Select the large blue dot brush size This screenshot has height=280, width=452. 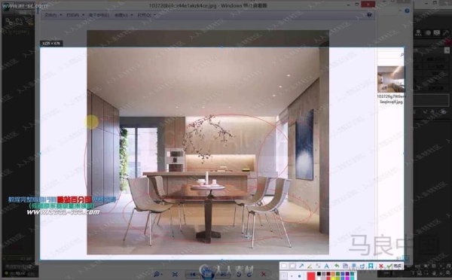[x=300, y=276]
